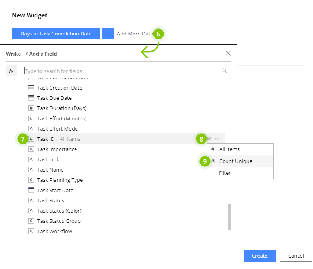Select the Task Status field
Image resolution: width=313 pixels, height=269 pixels.
51,200
